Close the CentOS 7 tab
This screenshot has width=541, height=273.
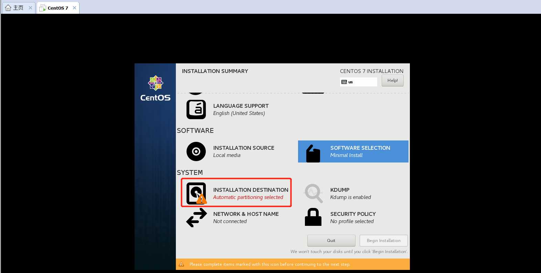(x=74, y=8)
